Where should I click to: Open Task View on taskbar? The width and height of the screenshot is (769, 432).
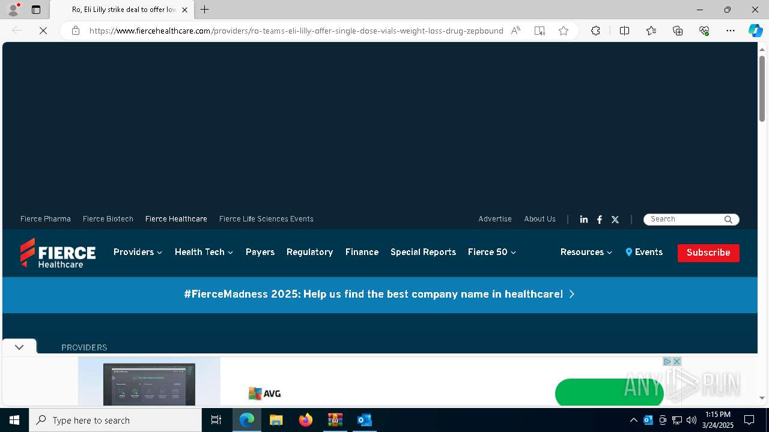click(216, 420)
